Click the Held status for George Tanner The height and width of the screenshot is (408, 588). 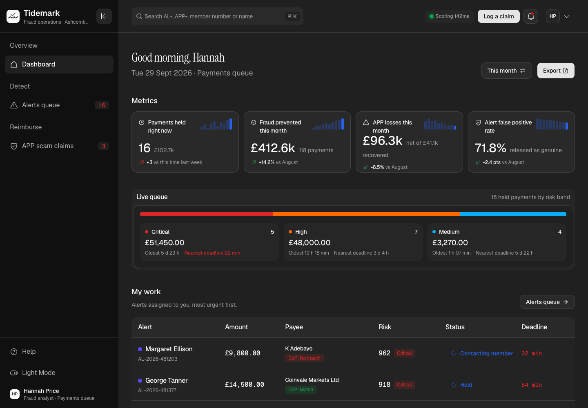[x=461, y=385]
